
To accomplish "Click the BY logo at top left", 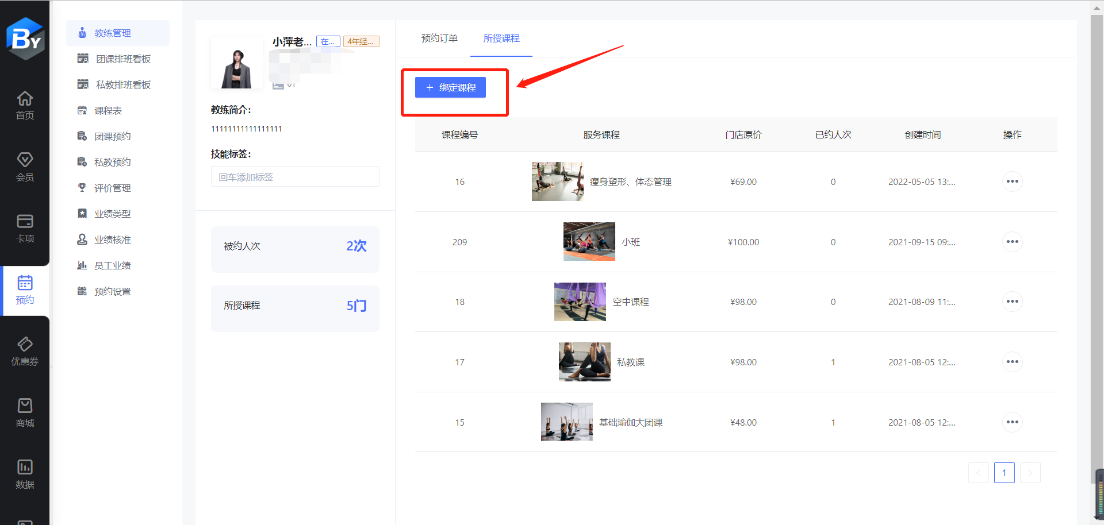I will tap(25, 38).
